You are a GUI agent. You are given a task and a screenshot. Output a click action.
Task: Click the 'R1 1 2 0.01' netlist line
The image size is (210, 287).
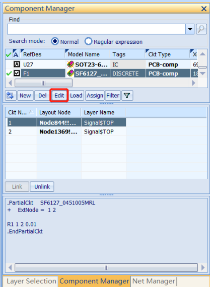click(x=22, y=224)
